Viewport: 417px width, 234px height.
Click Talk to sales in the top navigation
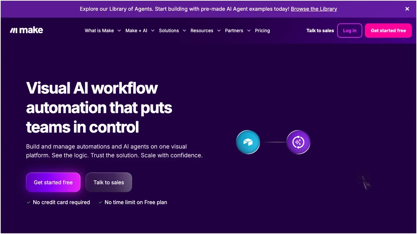point(320,31)
